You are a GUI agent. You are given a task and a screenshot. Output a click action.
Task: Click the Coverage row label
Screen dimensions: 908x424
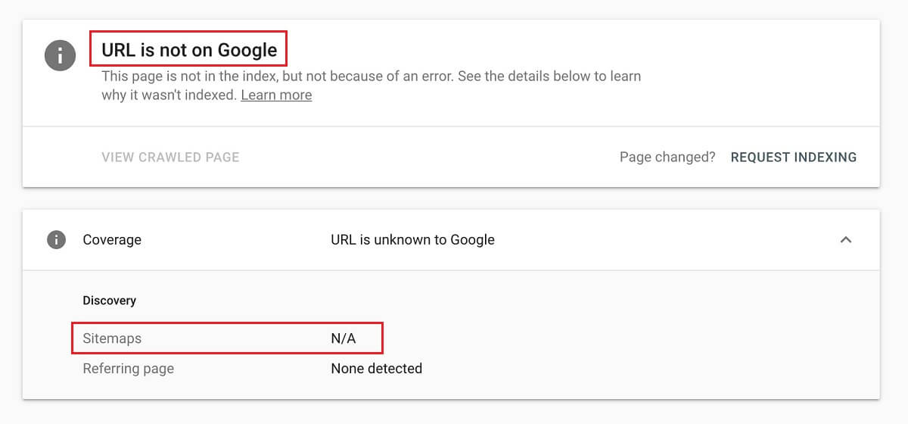[112, 240]
